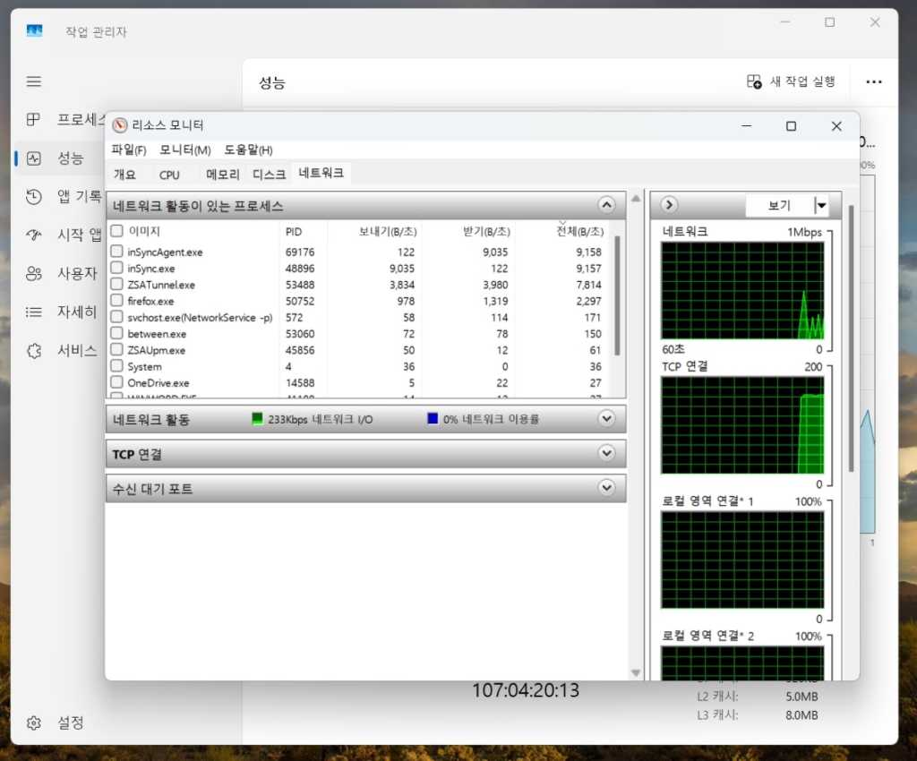This screenshot has height=761, width=917.
Task: Open Settings gear in Task Manager
Action: (x=34, y=723)
